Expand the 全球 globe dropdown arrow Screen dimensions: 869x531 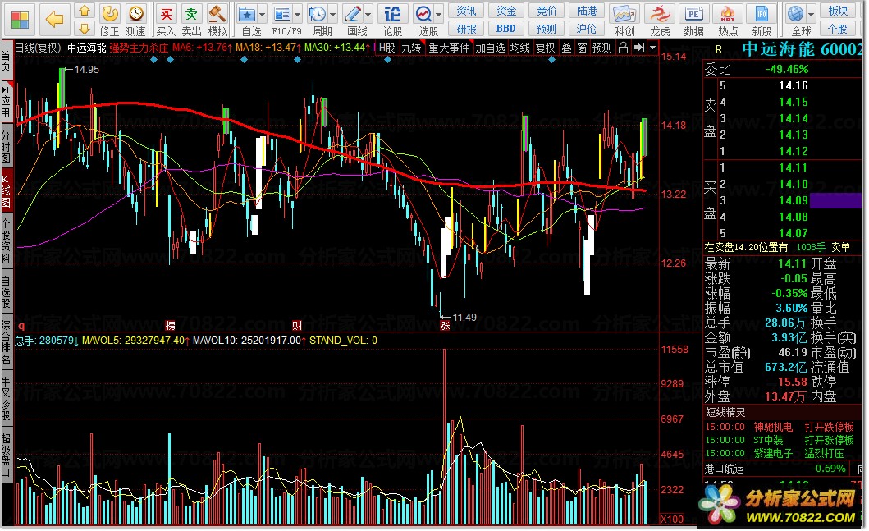click(811, 15)
